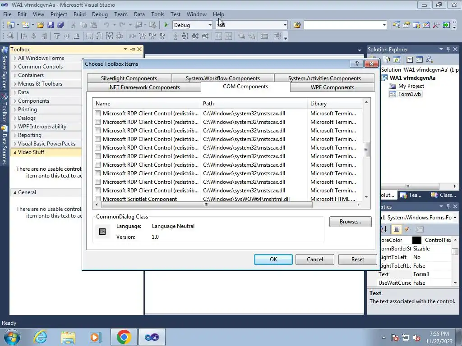Sort the list by Name column header
Viewport: 462px width, 346px height.
pyautogui.click(x=147, y=104)
